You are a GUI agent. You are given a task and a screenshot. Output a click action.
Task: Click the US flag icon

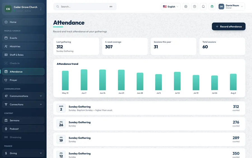click(x=165, y=7)
